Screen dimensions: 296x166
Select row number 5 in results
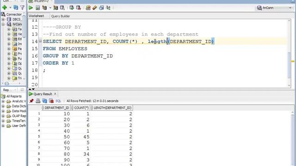coord(39,136)
